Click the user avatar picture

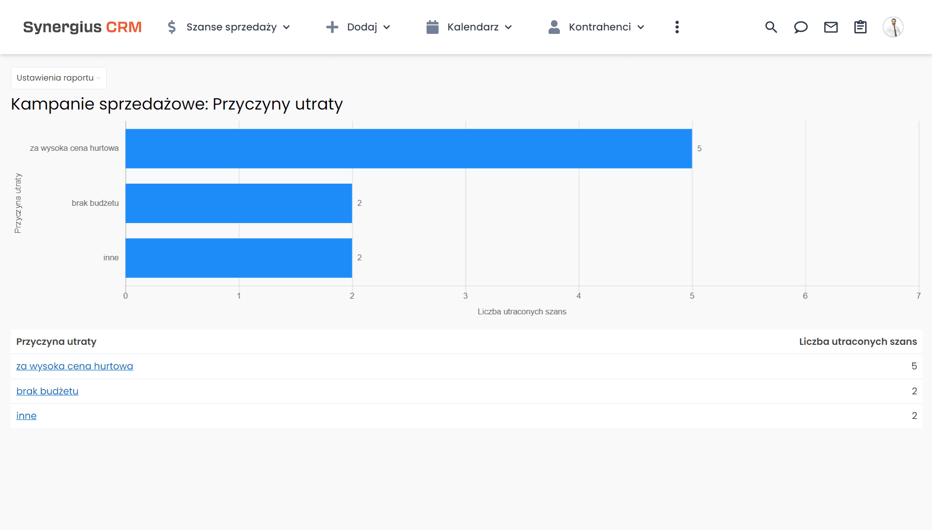pos(894,27)
